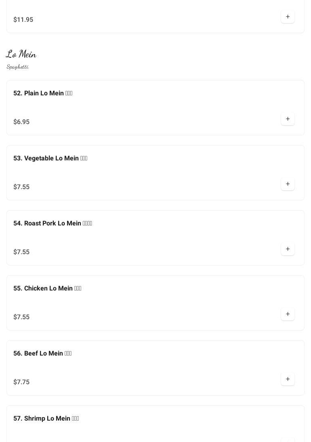Add Vegetable Lo Mein with the plus icon

(288, 184)
